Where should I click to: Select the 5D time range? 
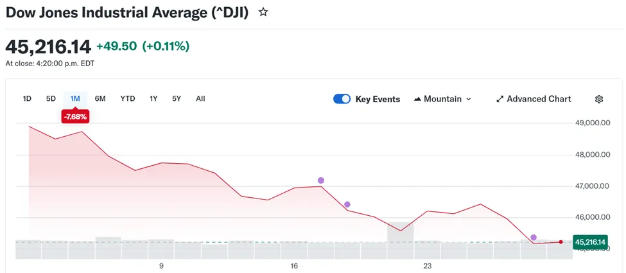[51, 98]
